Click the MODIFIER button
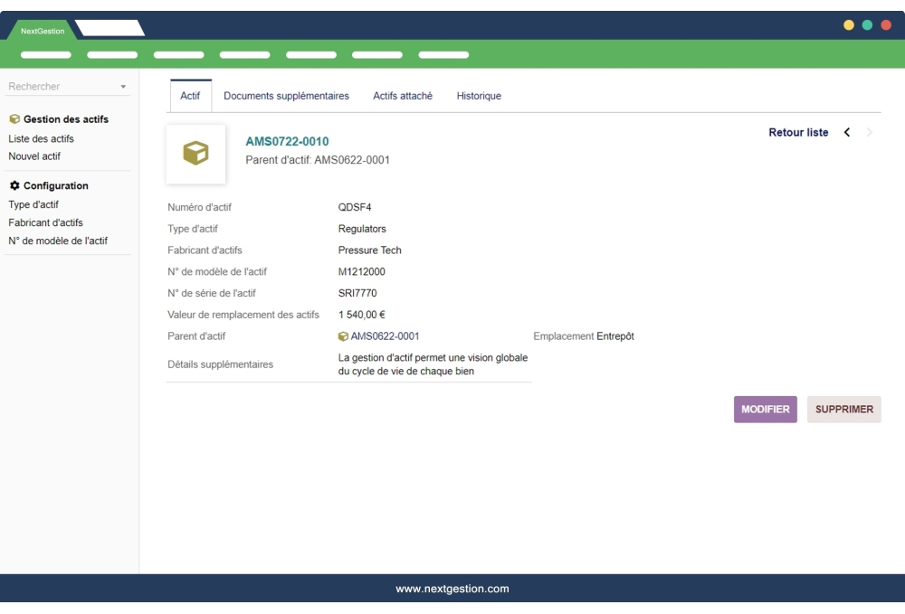Screen dimensions: 905x614 coord(765,409)
